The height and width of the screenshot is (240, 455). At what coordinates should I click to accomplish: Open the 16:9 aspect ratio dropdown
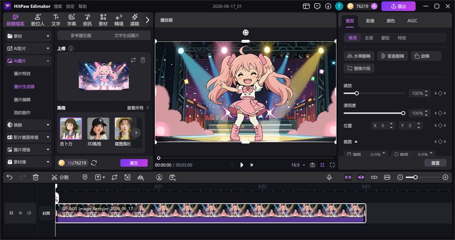(x=298, y=165)
